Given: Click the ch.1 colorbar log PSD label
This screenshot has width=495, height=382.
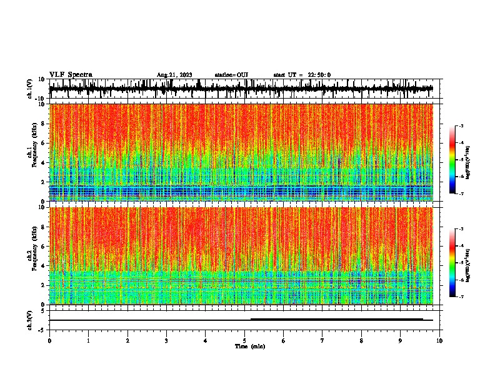Looking at the screenshot, I should (467, 163).
